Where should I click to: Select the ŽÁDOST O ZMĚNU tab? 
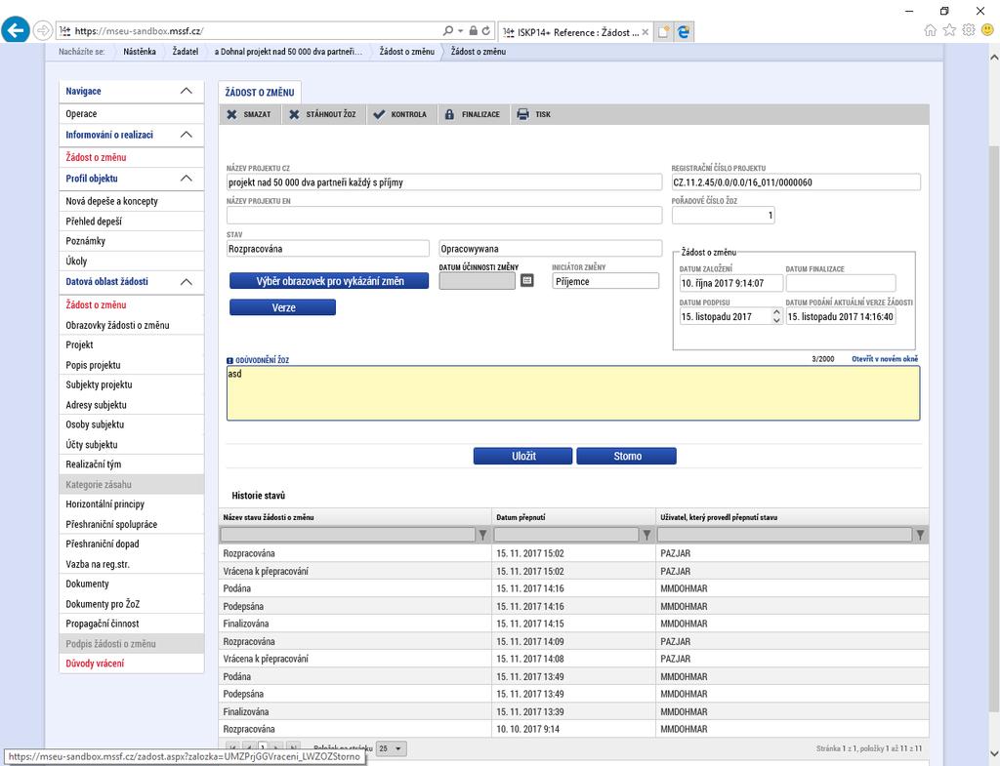click(260, 93)
